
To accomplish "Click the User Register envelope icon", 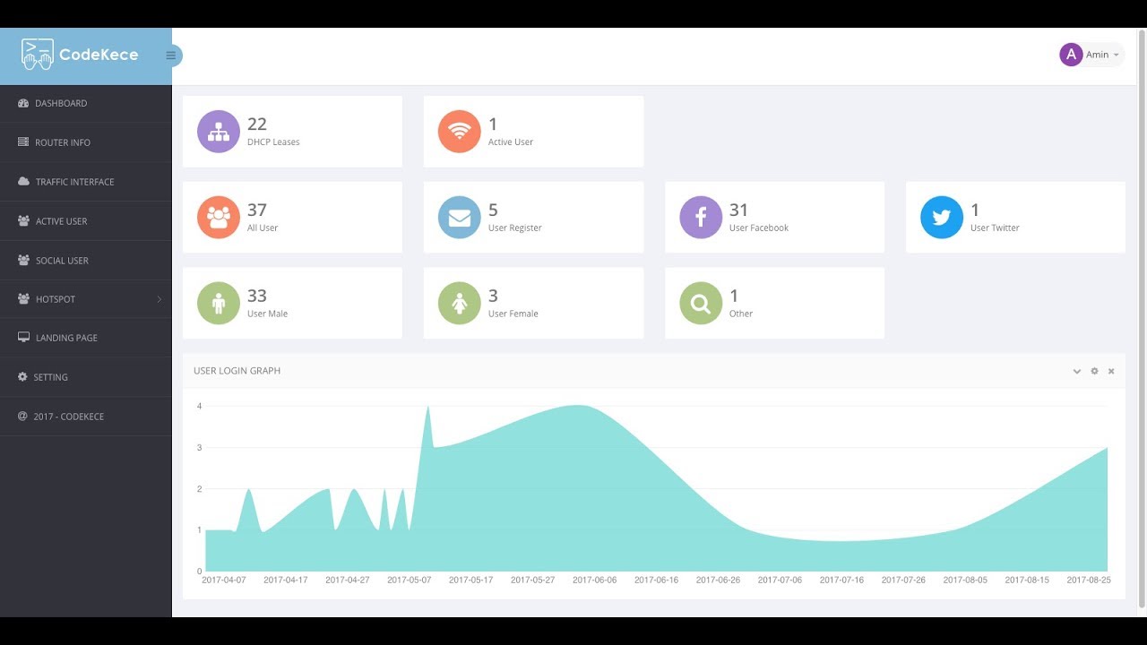I will [x=460, y=218].
